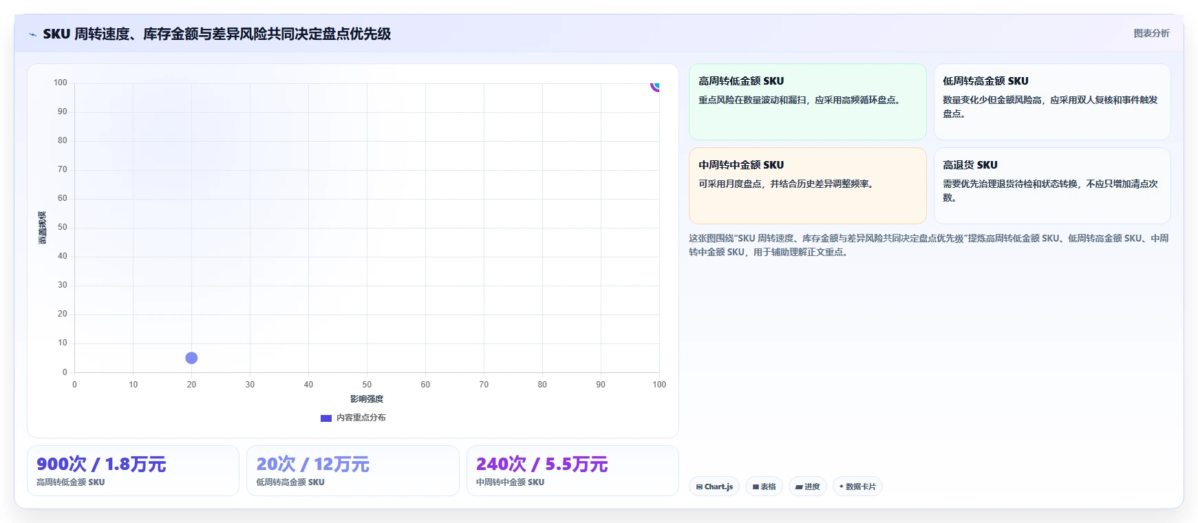This screenshot has height=523, width=1198.
Task: Click the x-axis tick label 50
Action: coord(367,385)
